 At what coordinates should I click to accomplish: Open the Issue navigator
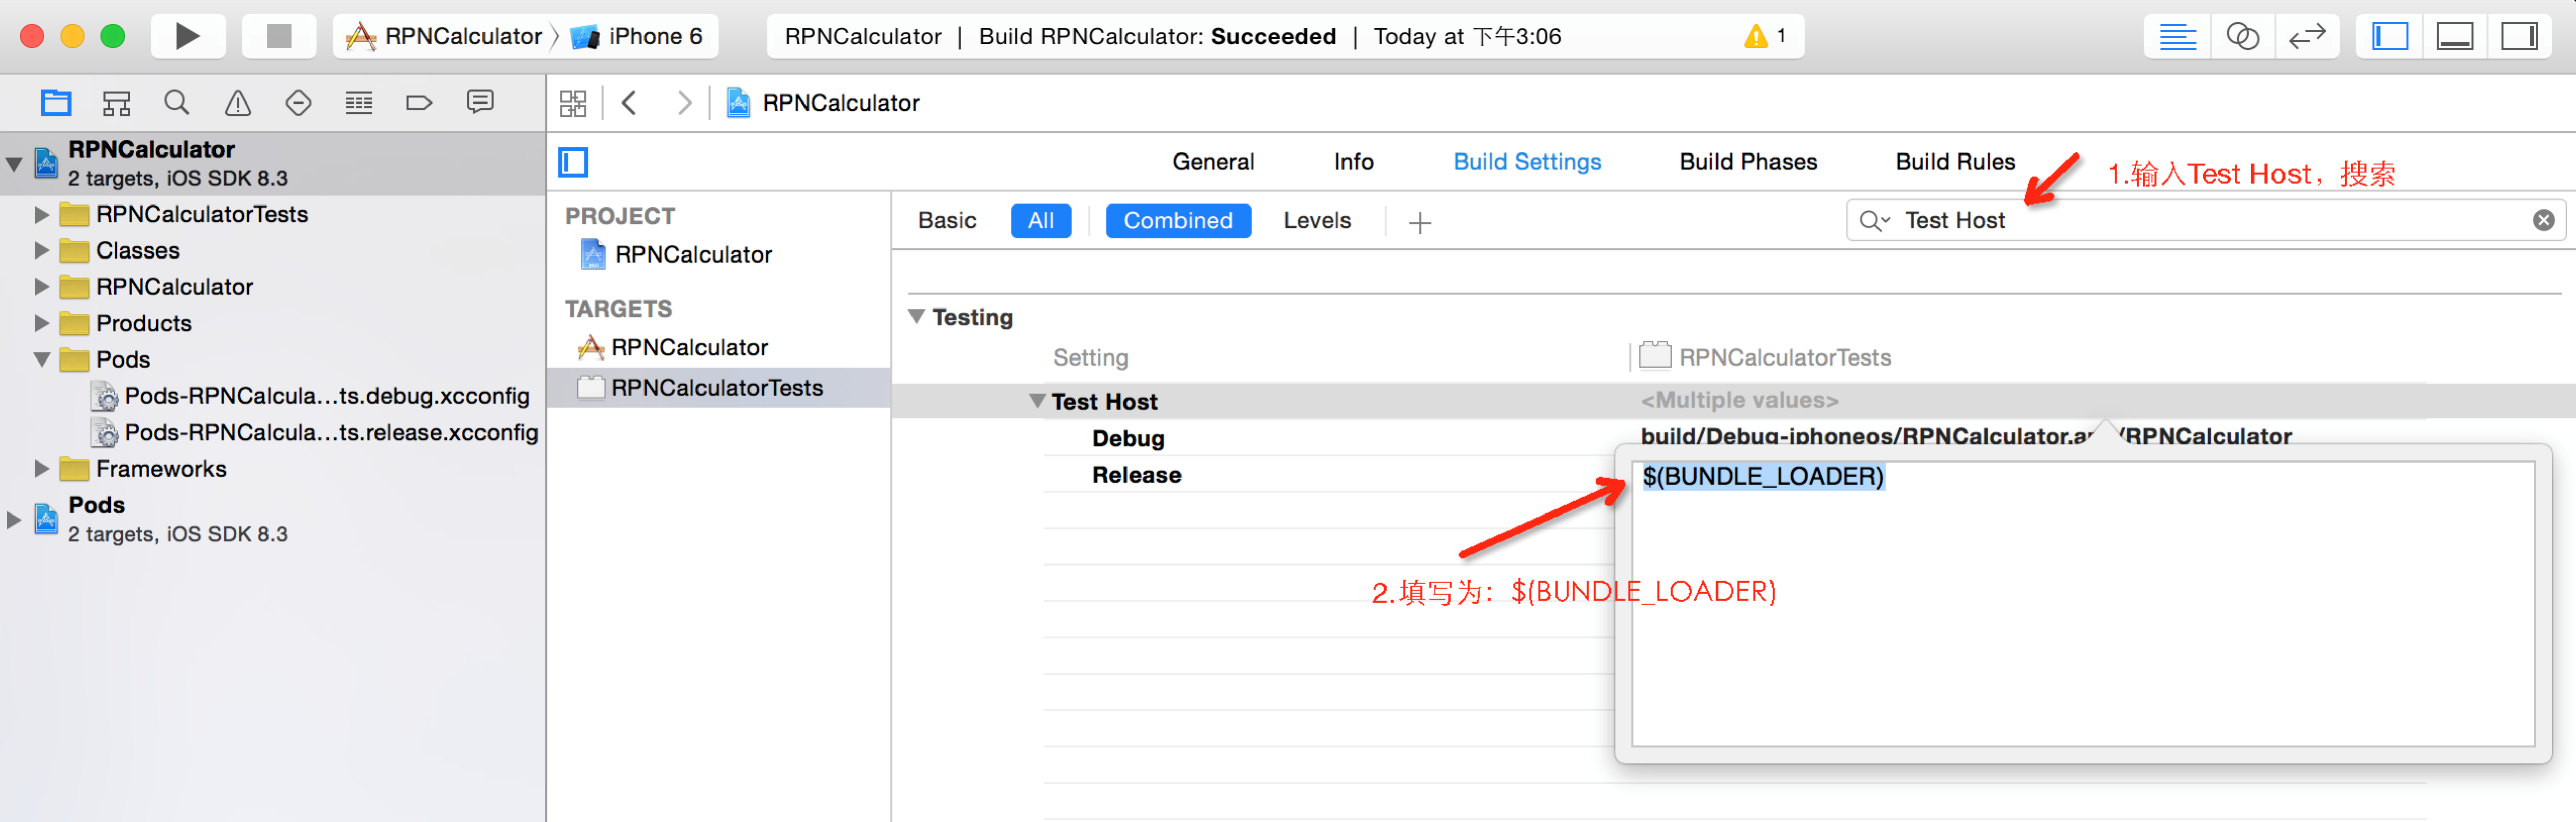238,102
